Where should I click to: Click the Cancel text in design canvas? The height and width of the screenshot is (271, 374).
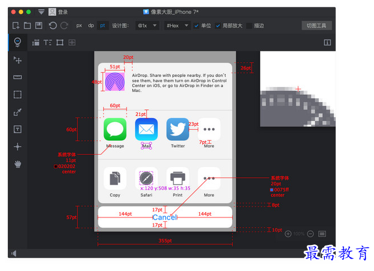[165, 217]
